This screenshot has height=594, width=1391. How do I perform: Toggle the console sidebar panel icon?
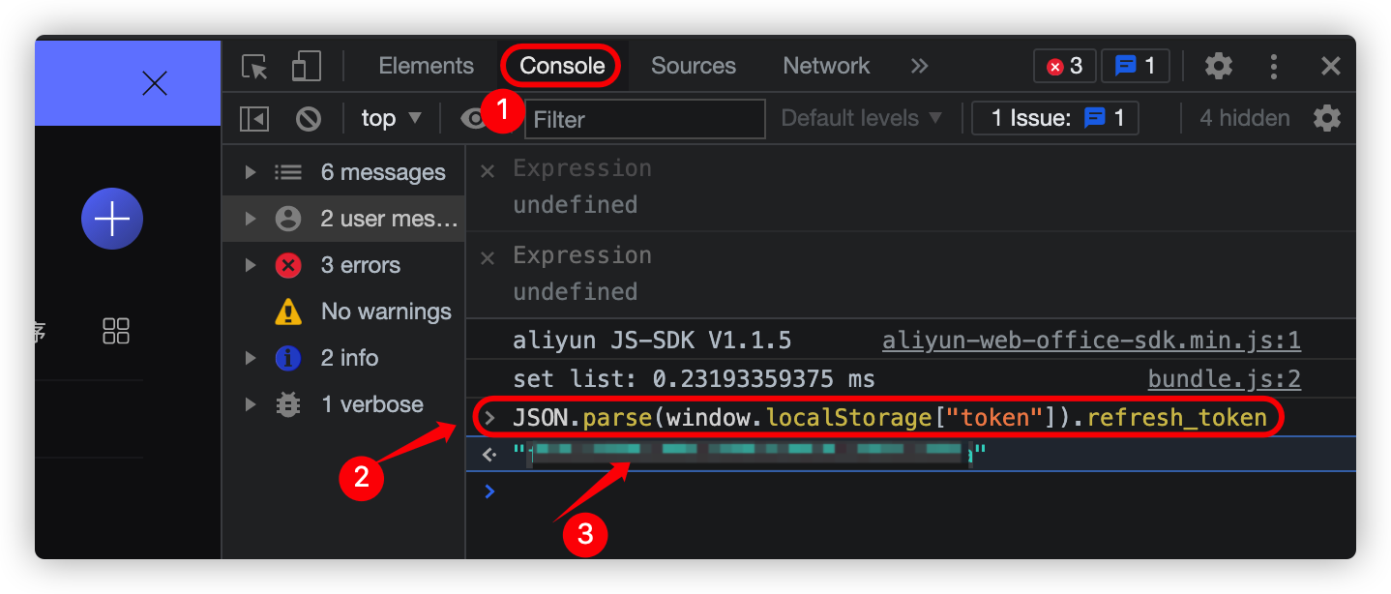254,119
